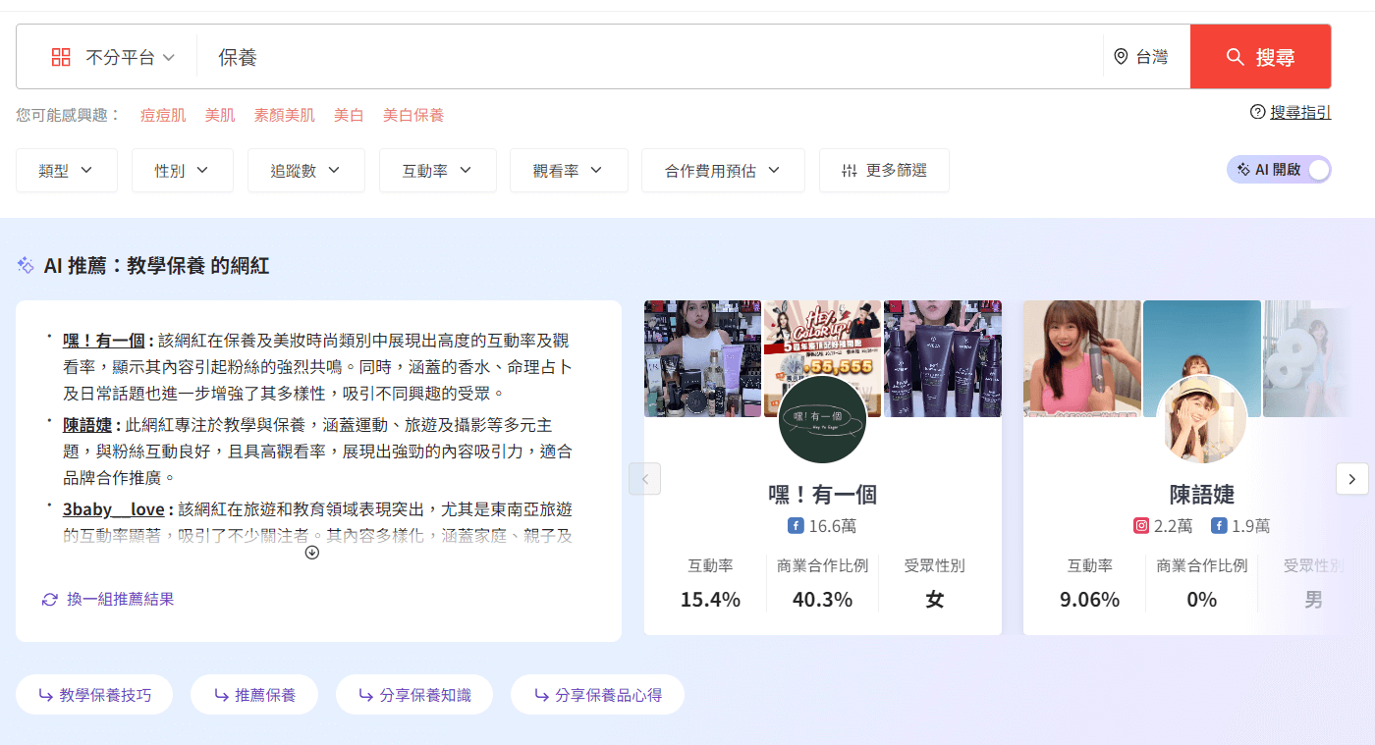
Task: Select the 分享保養知識 suggestion chip
Action: point(414,695)
